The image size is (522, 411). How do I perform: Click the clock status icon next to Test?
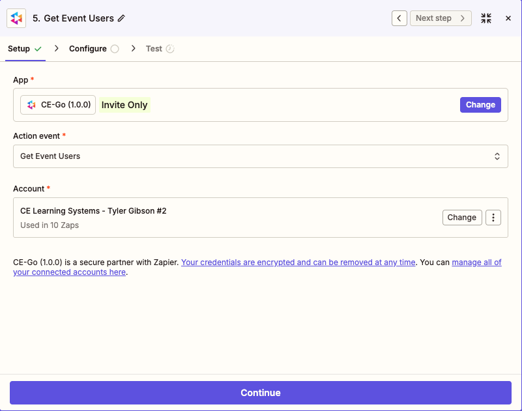[170, 49]
